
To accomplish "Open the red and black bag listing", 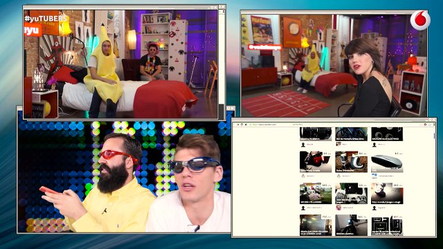I will point(316,161).
